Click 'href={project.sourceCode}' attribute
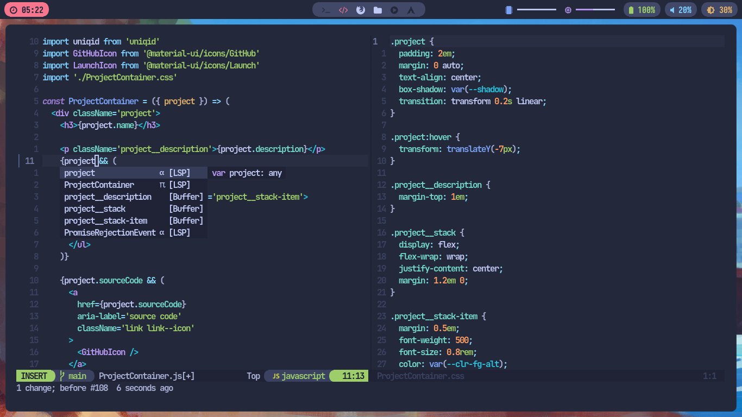742x417 pixels. pyautogui.click(x=131, y=304)
